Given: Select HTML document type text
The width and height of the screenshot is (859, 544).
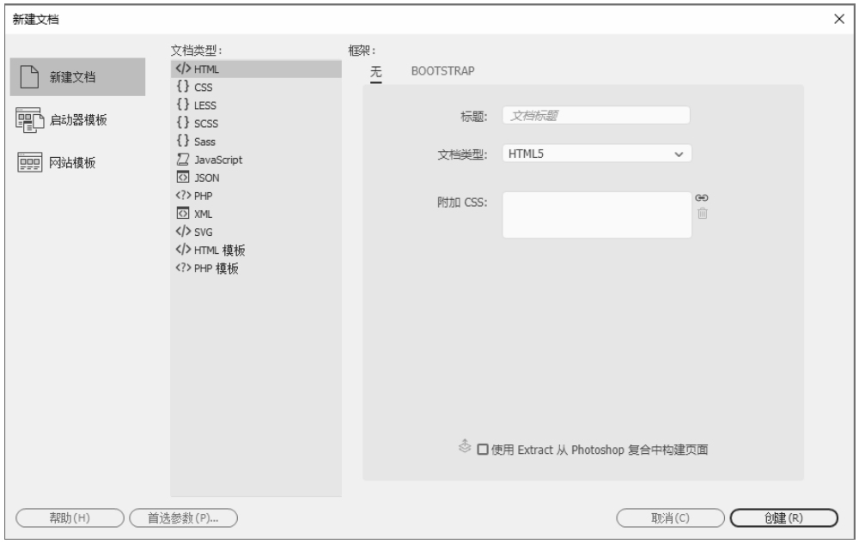Looking at the screenshot, I should coord(206,70).
